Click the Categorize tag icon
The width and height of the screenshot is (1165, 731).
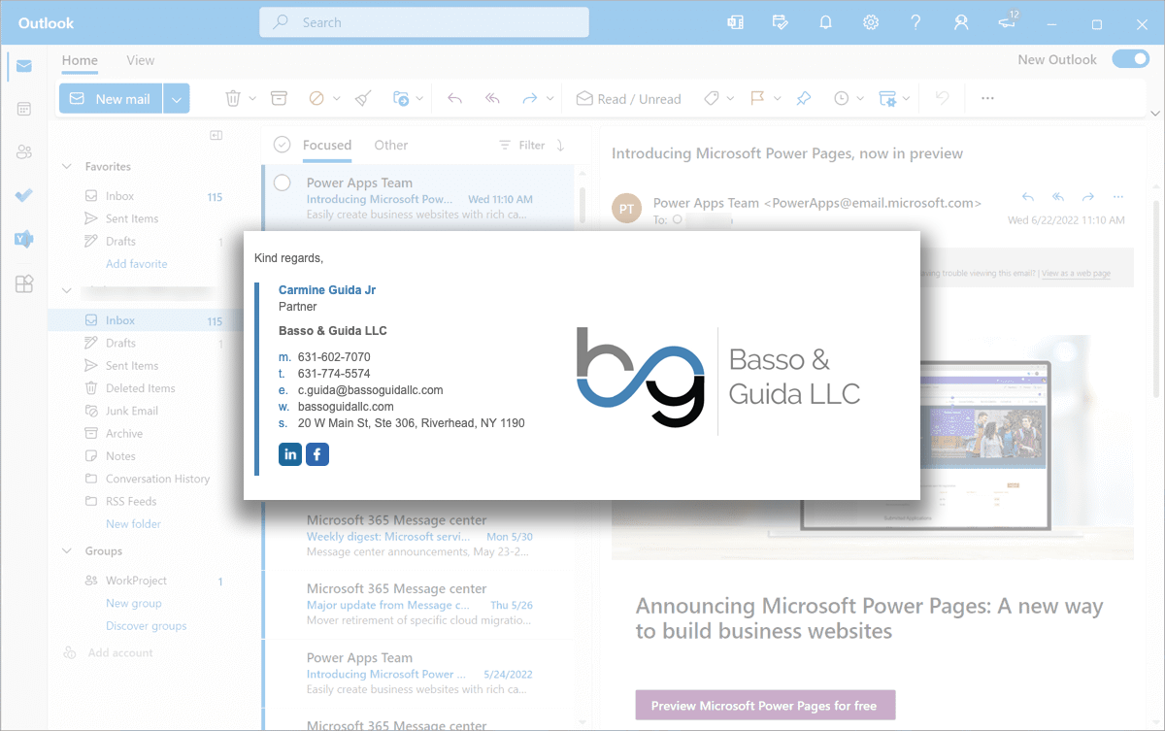[x=711, y=98]
